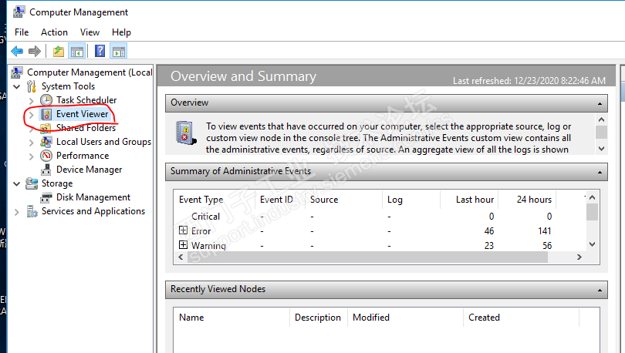Expand the Event Viewer tree node
This screenshot has width=625, height=353.
(x=31, y=114)
